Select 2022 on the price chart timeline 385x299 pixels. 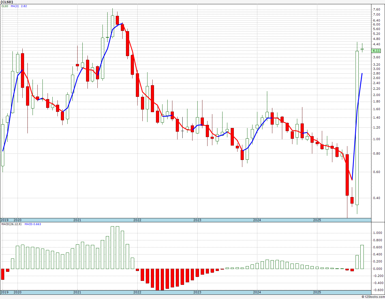click(137, 220)
